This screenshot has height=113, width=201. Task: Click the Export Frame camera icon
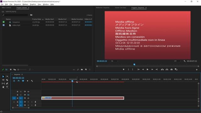[171, 69]
